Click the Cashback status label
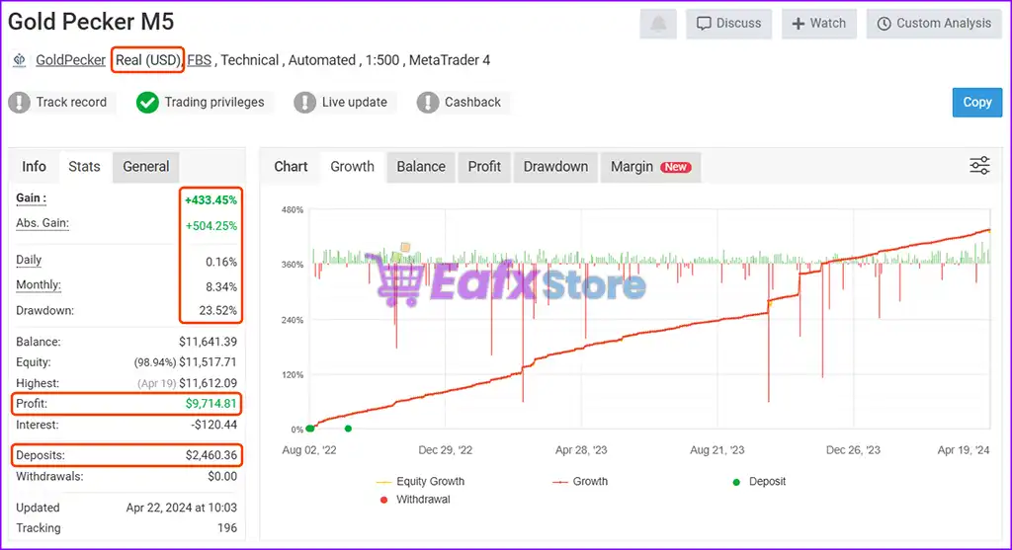The width and height of the screenshot is (1012, 550). tap(472, 102)
